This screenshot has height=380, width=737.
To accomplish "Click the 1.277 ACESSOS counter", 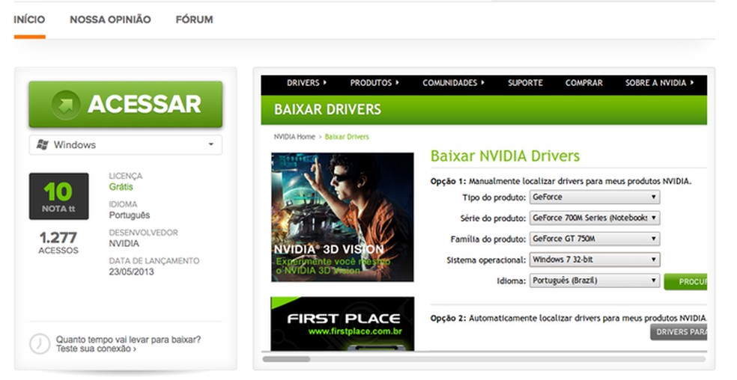I will [x=58, y=242].
